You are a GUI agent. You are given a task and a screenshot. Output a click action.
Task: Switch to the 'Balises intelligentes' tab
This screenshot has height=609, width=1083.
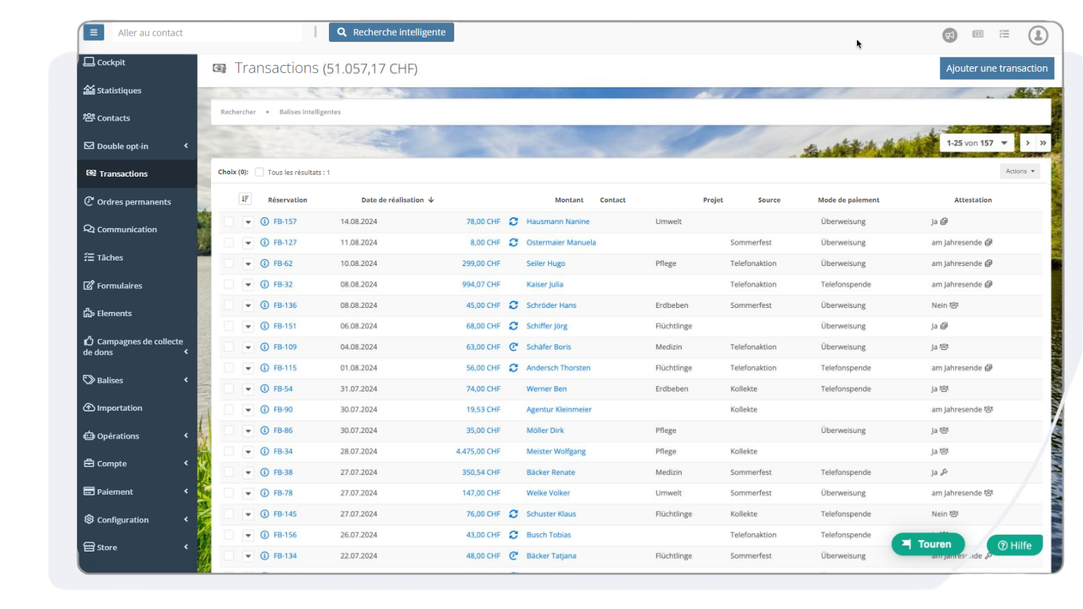[x=309, y=112]
